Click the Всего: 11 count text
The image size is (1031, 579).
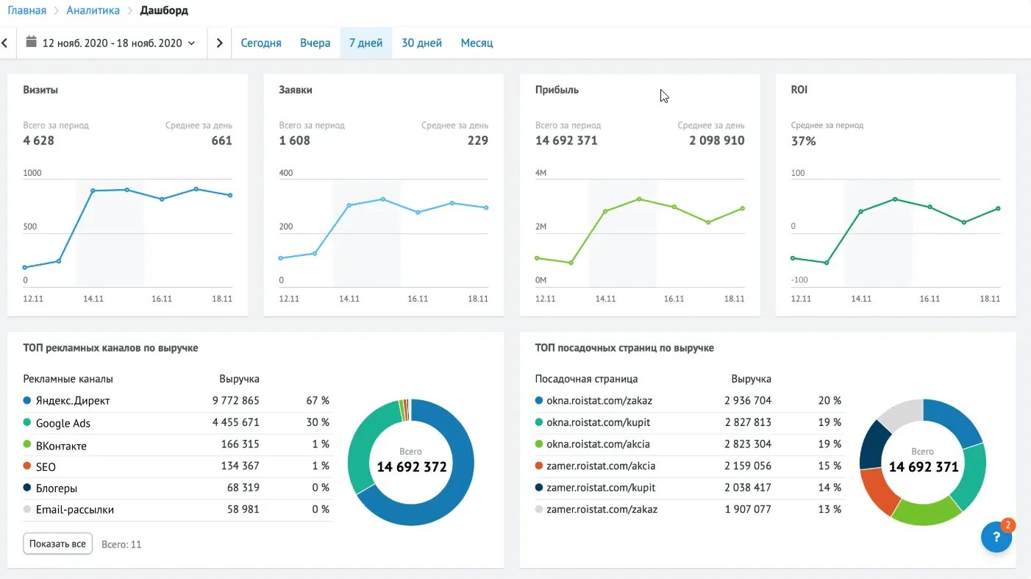pos(121,544)
